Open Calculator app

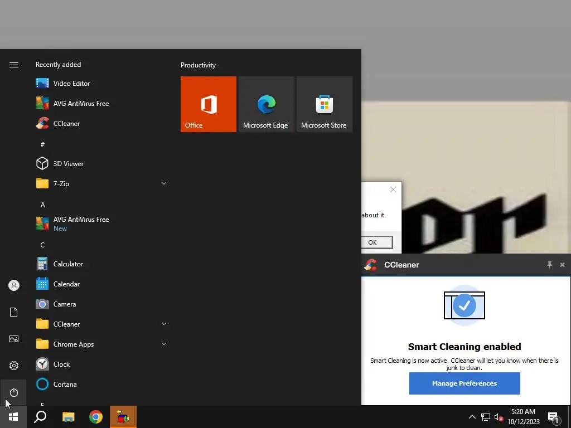[x=102, y=264]
